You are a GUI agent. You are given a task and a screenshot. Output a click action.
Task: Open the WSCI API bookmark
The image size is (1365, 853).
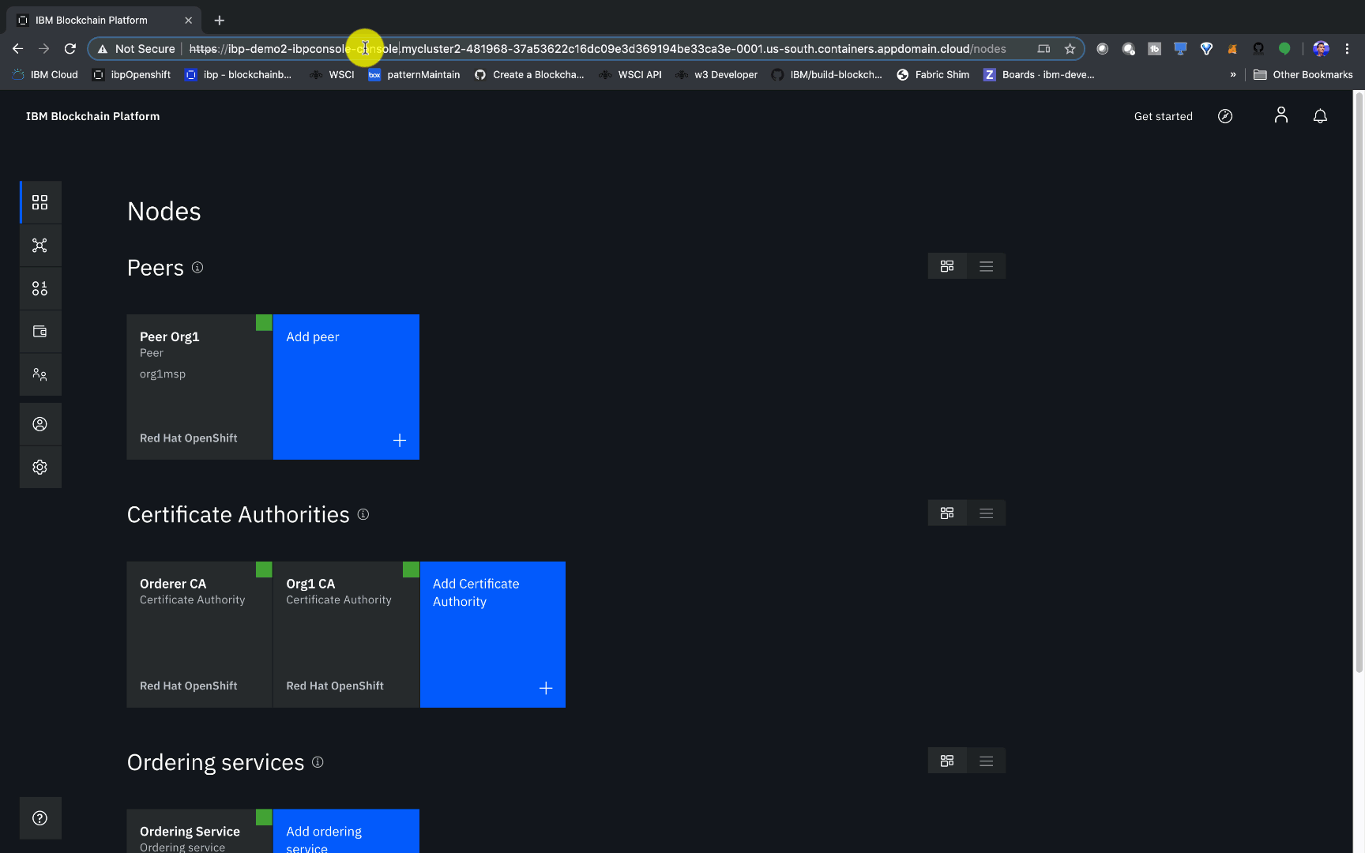[x=630, y=75]
